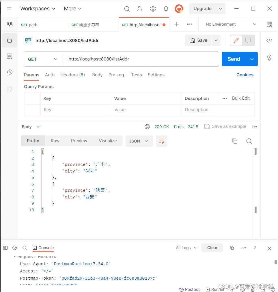This screenshot has height=292, width=278.
Task: Select the Tests tab
Action: pos(136,75)
